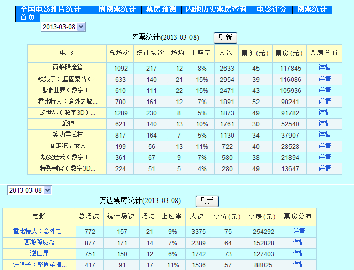Open 铁娘子 movie link in 万达 table
The width and height of the screenshot is (354, 270).
coord(40,264)
